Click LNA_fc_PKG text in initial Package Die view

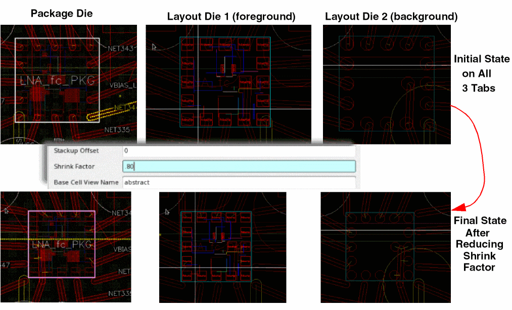pyautogui.click(x=58, y=80)
